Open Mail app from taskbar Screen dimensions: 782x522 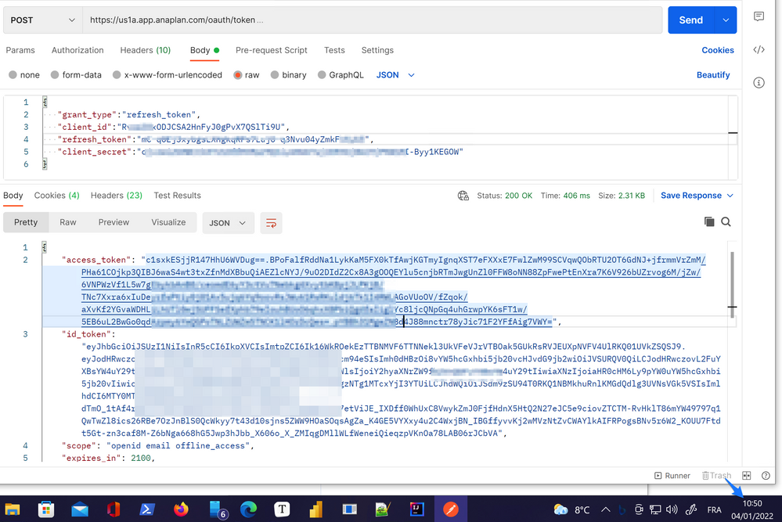(x=80, y=509)
